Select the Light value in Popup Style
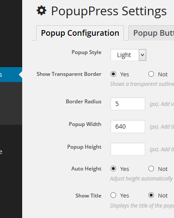This screenshot has width=174, height=218. point(124,55)
